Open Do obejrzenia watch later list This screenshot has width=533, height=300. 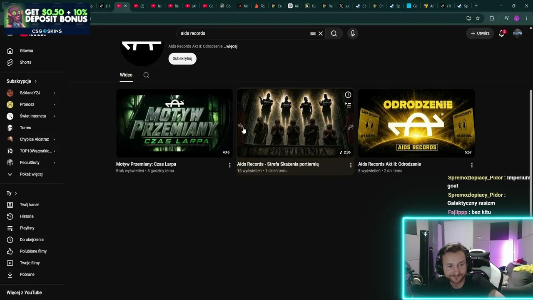click(32, 240)
